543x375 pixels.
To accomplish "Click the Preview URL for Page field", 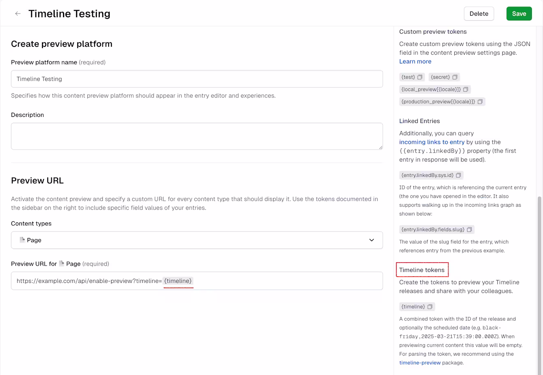I will pyautogui.click(x=197, y=281).
